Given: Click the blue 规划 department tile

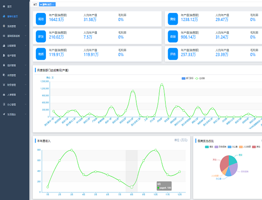Looking at the screenshot, I should [41, 19].
